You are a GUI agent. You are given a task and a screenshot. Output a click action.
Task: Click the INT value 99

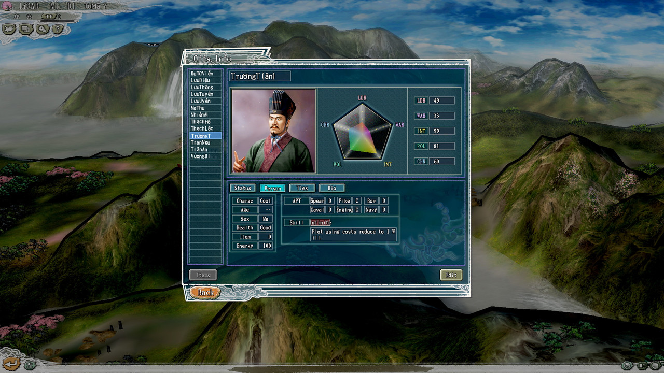pos(441,131)
